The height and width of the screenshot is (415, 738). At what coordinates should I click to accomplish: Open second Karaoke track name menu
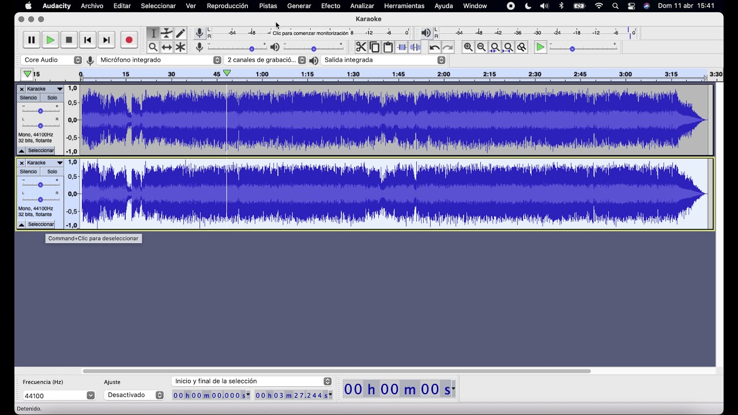click(44, 163)
